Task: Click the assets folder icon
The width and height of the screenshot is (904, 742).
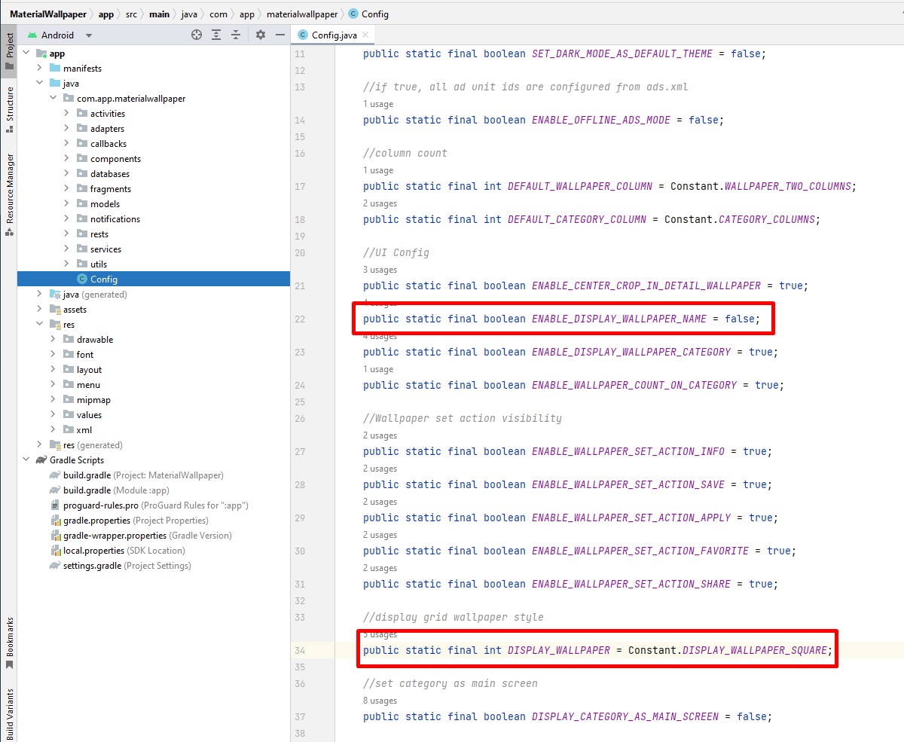Action: pyautogui.click(x=55, y=310)
